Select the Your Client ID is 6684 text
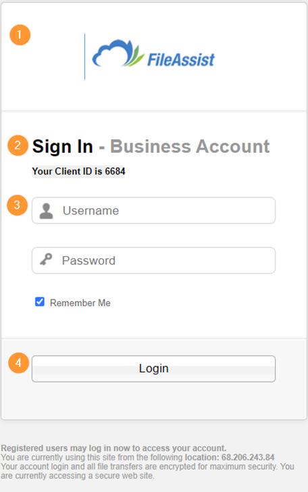308x492 pixels. click(78, 172)
